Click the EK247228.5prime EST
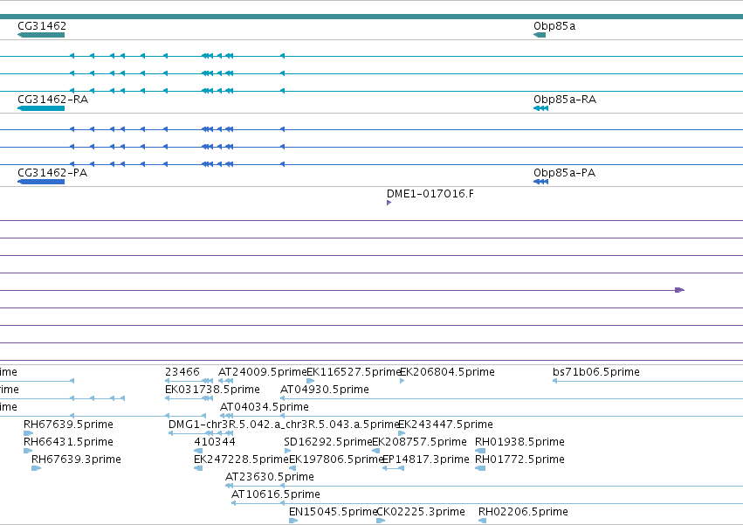The image size is (743, 525). point(198,468)
